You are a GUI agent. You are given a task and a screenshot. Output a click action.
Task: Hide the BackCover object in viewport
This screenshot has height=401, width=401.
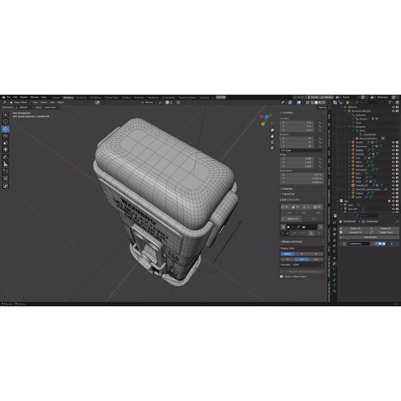[393, 146]
